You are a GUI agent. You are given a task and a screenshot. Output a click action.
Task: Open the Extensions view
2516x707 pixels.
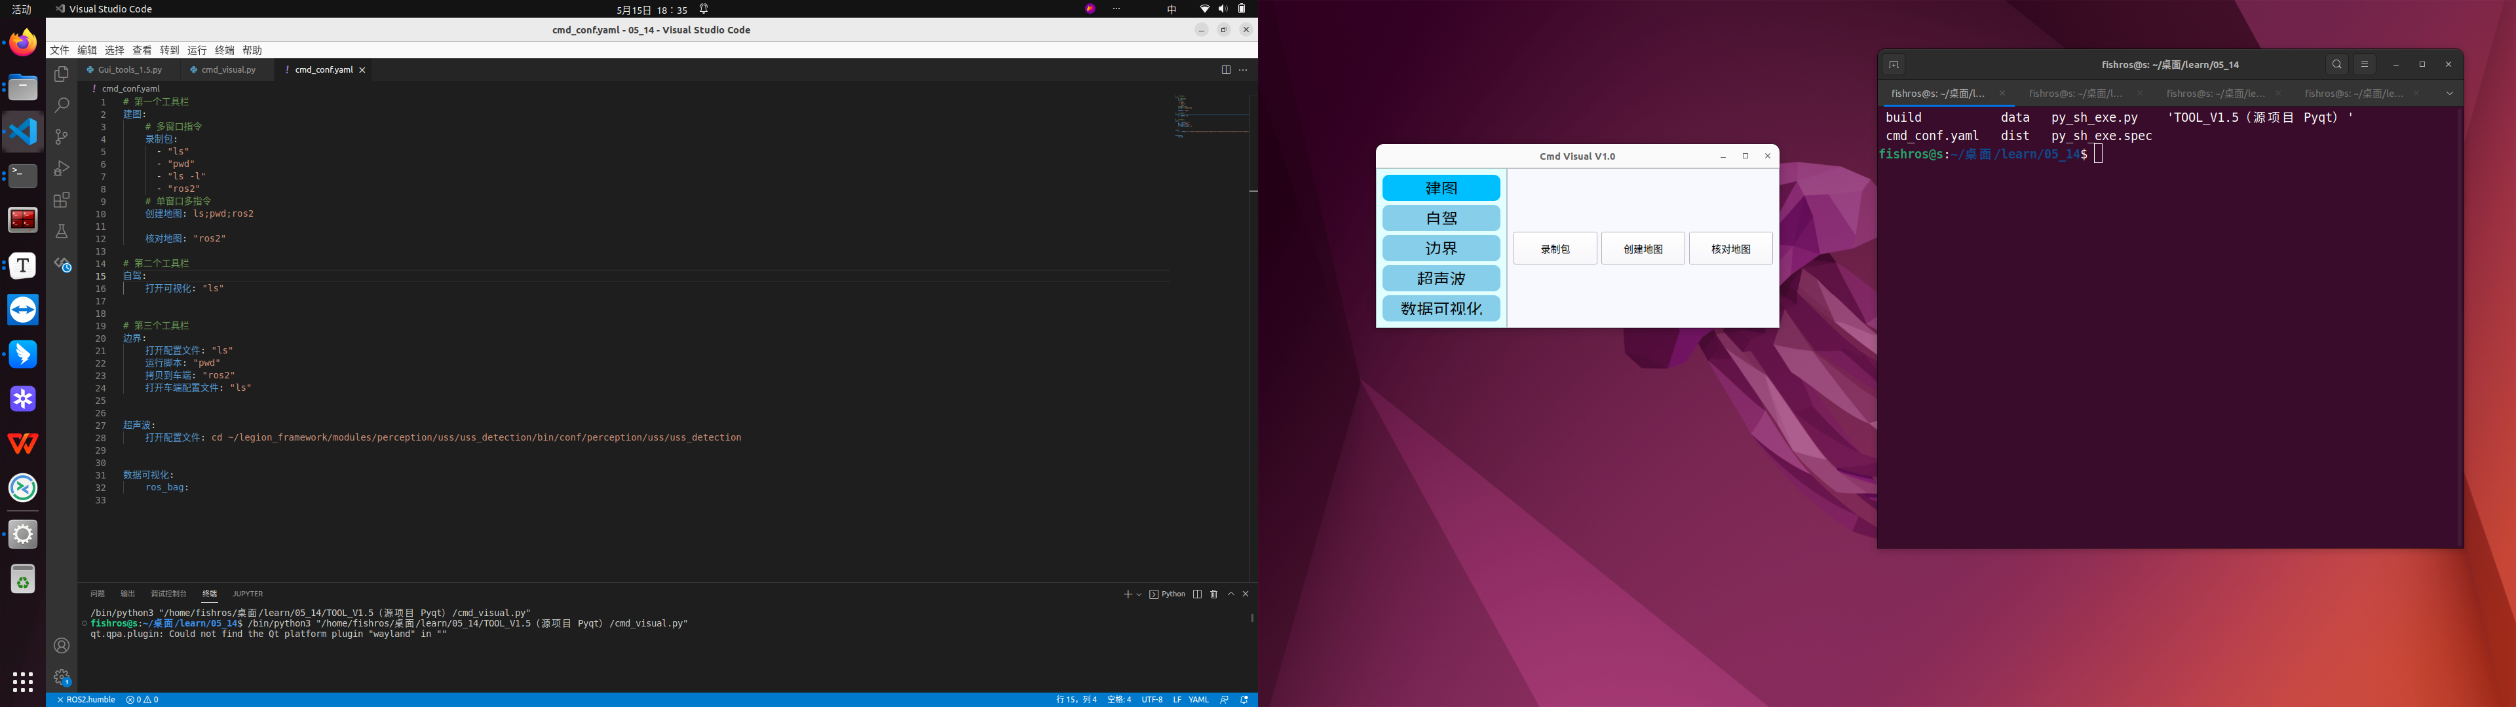tap(62, 200)
